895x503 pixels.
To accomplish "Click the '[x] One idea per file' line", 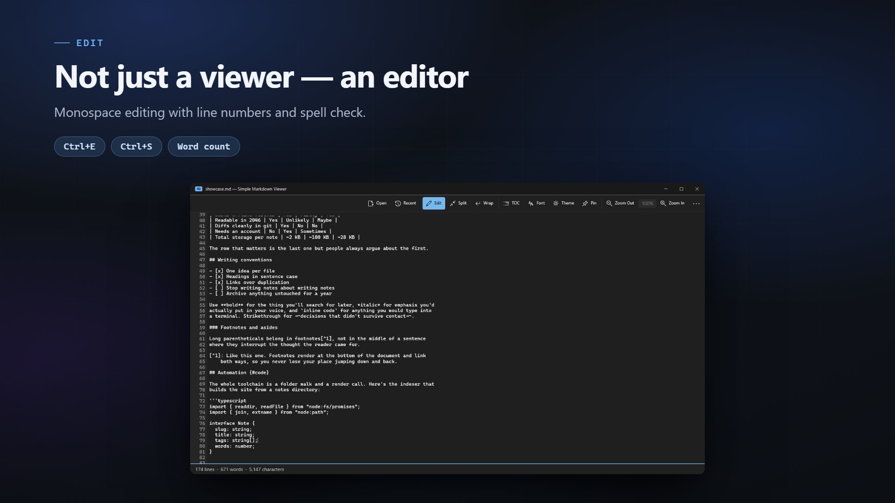I will (x=242, y=271).
